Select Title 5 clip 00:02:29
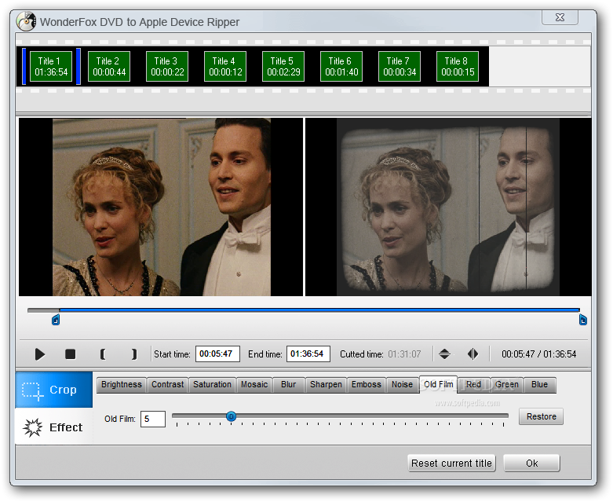The height and width of the screenshot is (502, 613). [283, 67]
